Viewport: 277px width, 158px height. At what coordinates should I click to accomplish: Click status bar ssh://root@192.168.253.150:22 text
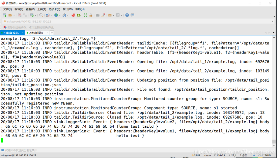[19, 155]
